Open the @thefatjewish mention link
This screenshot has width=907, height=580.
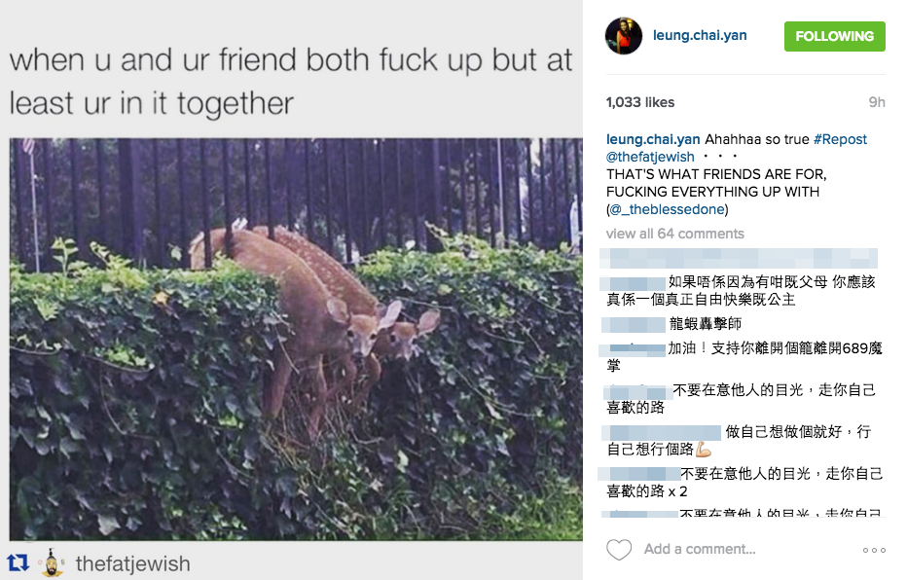coord(650,157)
